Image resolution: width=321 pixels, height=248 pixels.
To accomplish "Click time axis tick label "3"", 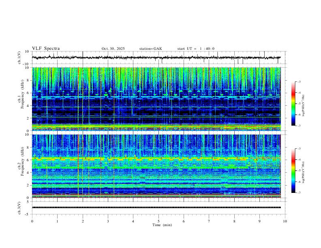I will (108, 221).
